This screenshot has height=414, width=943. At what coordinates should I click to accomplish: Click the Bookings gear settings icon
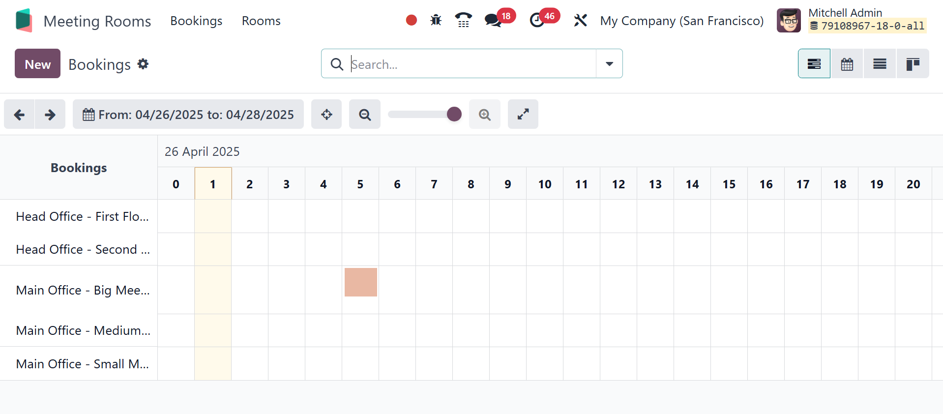[143, 64]
